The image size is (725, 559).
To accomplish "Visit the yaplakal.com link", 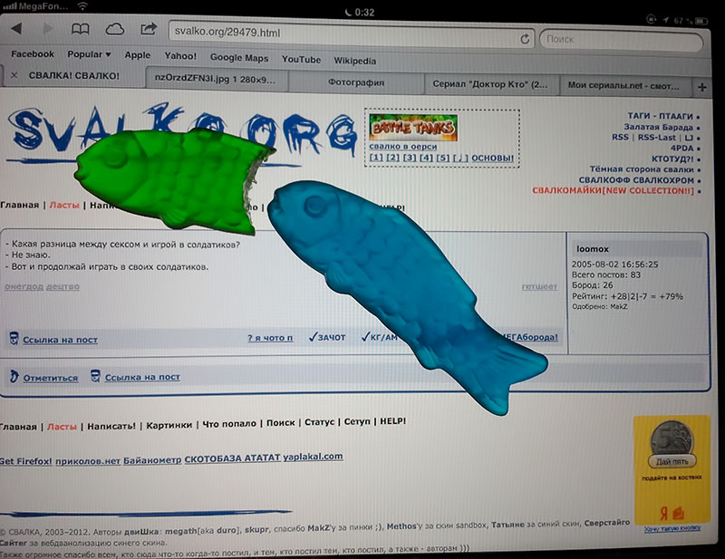I will pyautogui.click(x=313, y=457).
